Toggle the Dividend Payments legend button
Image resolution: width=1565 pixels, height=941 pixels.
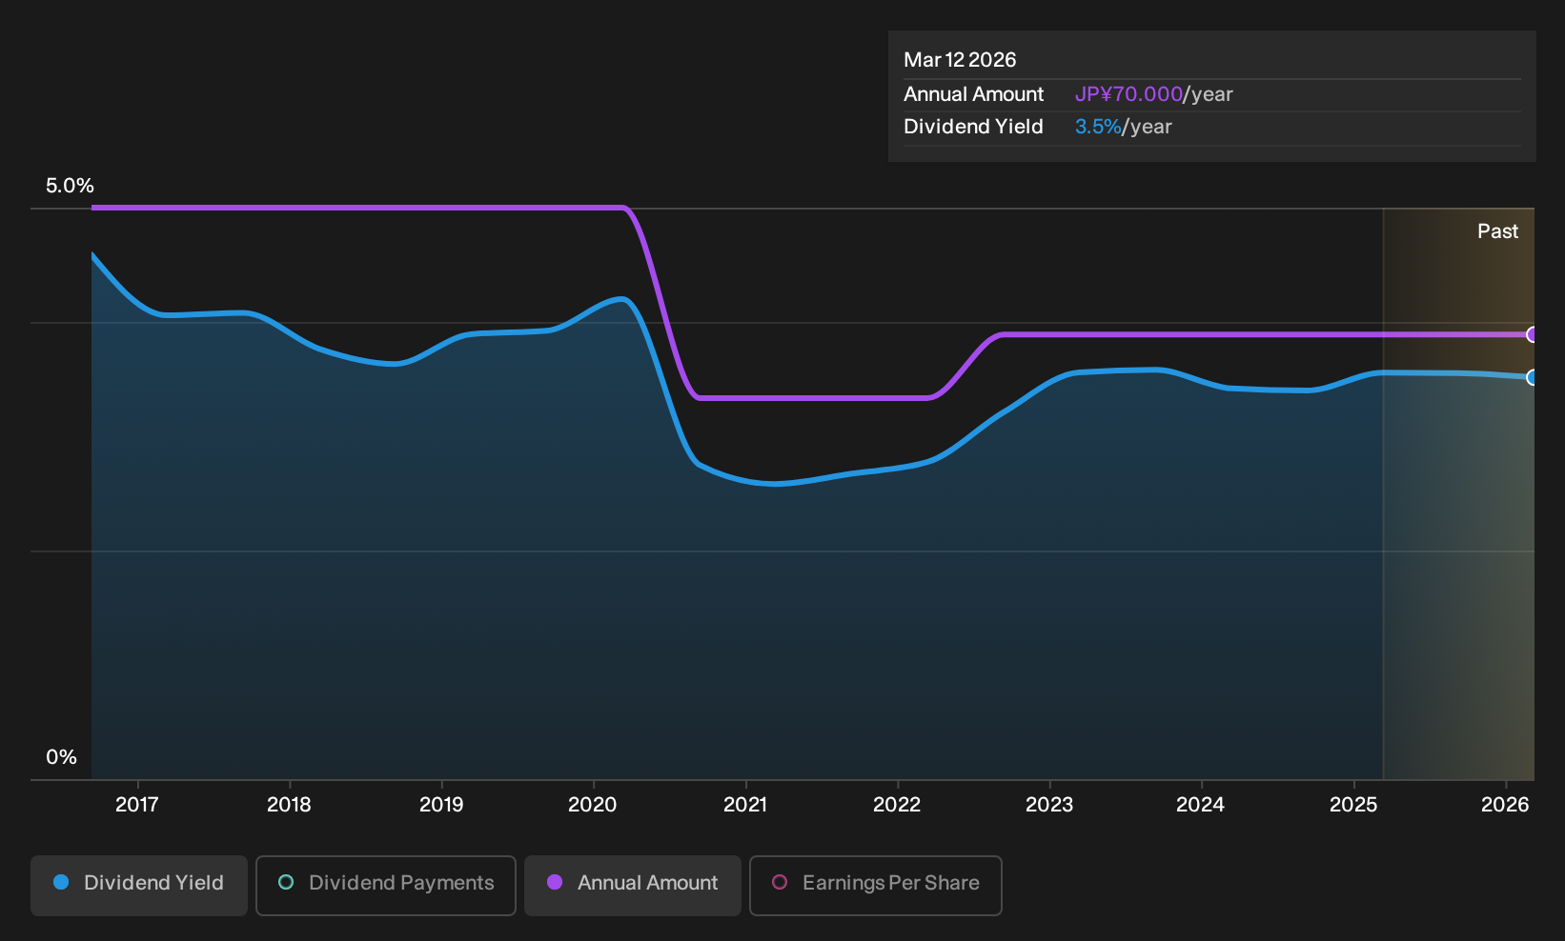point(386,886)
